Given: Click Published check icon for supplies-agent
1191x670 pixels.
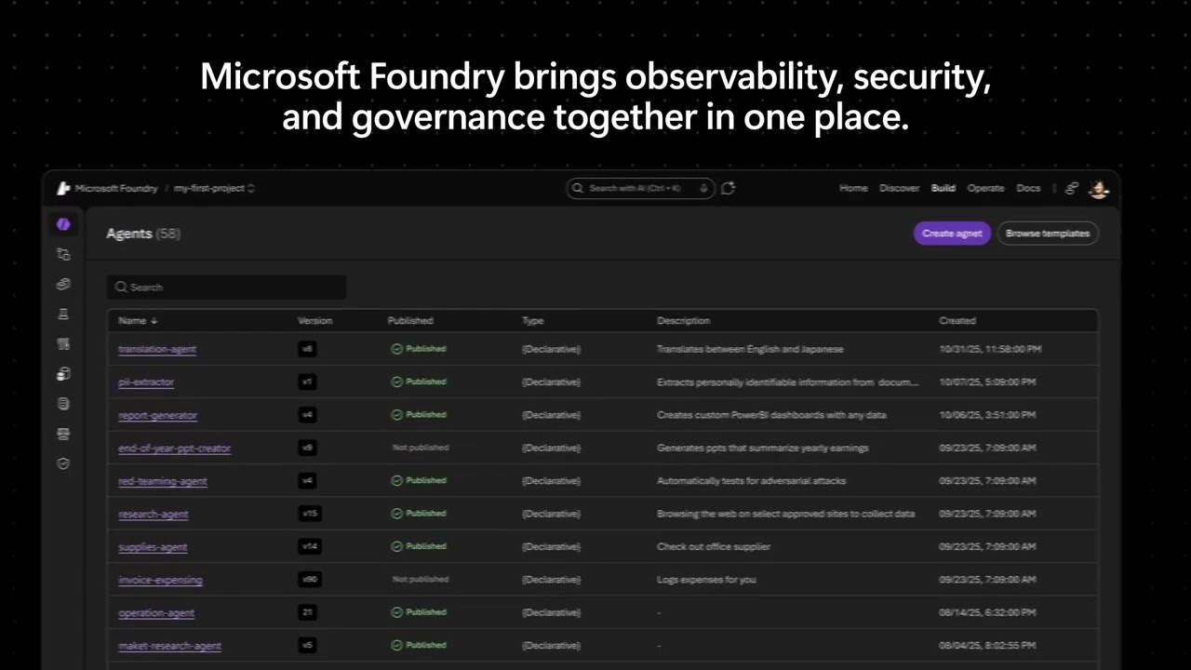Looking at the screenshot, I should point(396,546).
